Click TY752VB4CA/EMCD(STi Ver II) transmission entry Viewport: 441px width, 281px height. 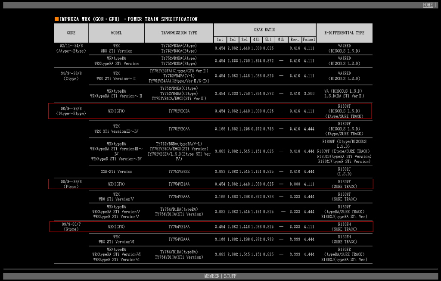[x=179, y=99]
